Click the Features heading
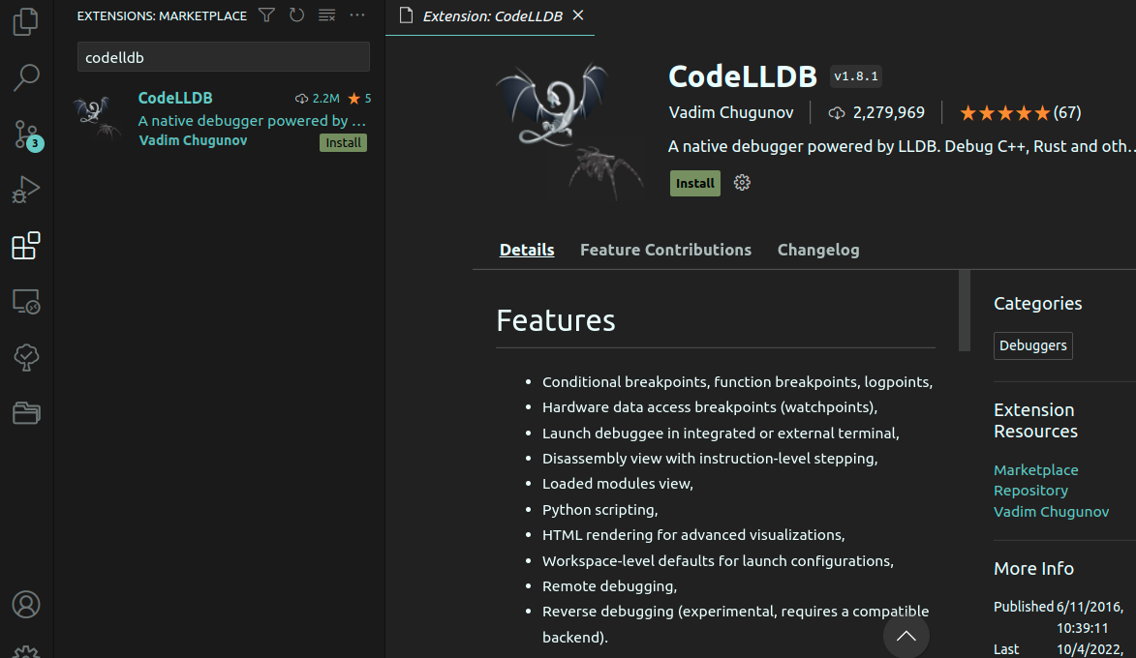This screenshot has height=658, width=1136. [x=556, y=320]
